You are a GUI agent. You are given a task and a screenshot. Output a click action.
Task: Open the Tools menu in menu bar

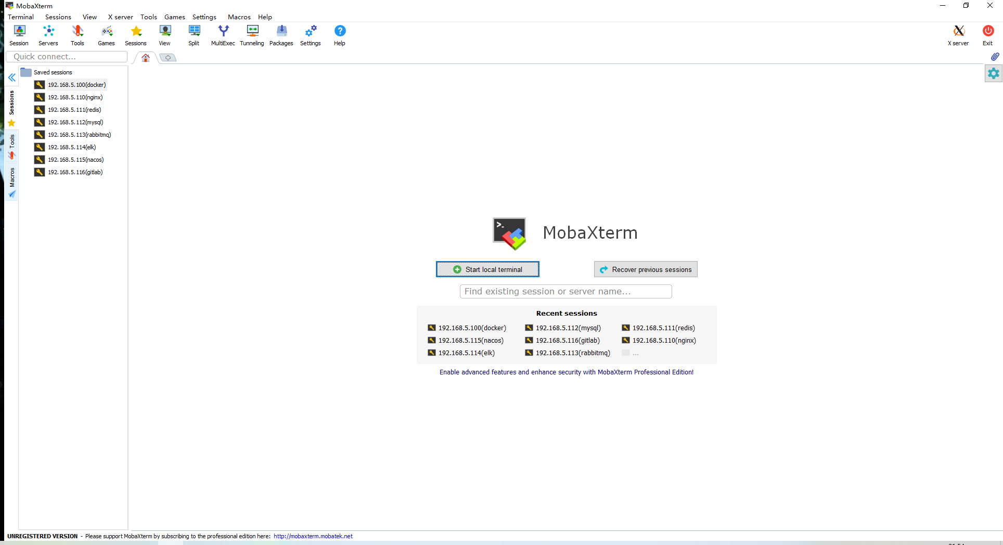click(149, 17)
